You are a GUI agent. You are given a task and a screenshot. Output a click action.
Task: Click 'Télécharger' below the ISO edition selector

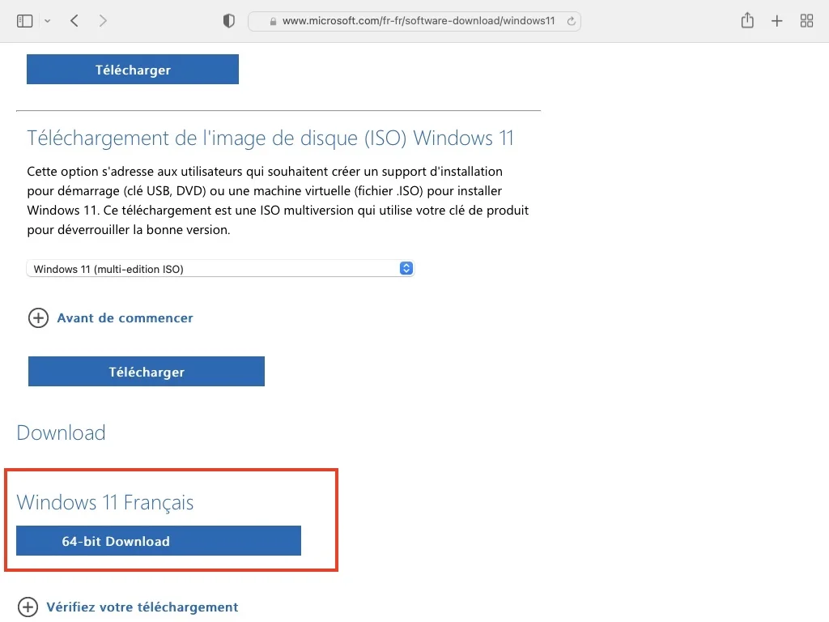point(146,371)
